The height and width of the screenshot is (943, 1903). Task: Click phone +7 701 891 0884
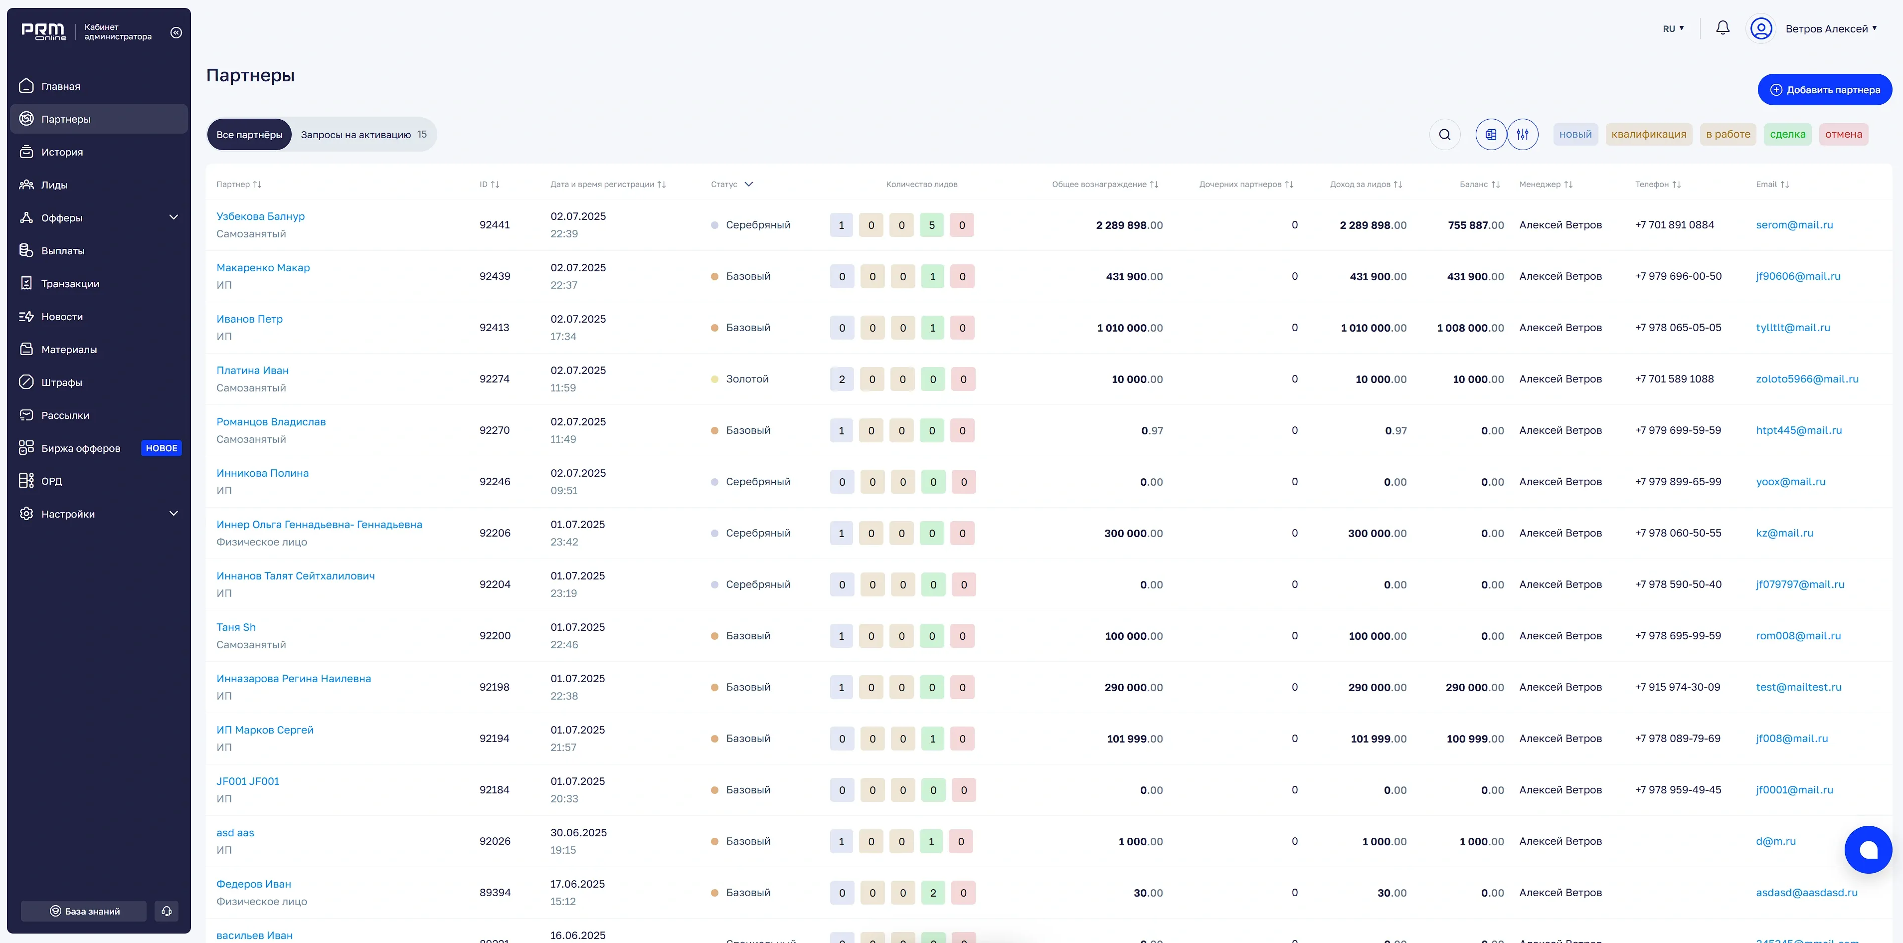(x=1674, y=225)
